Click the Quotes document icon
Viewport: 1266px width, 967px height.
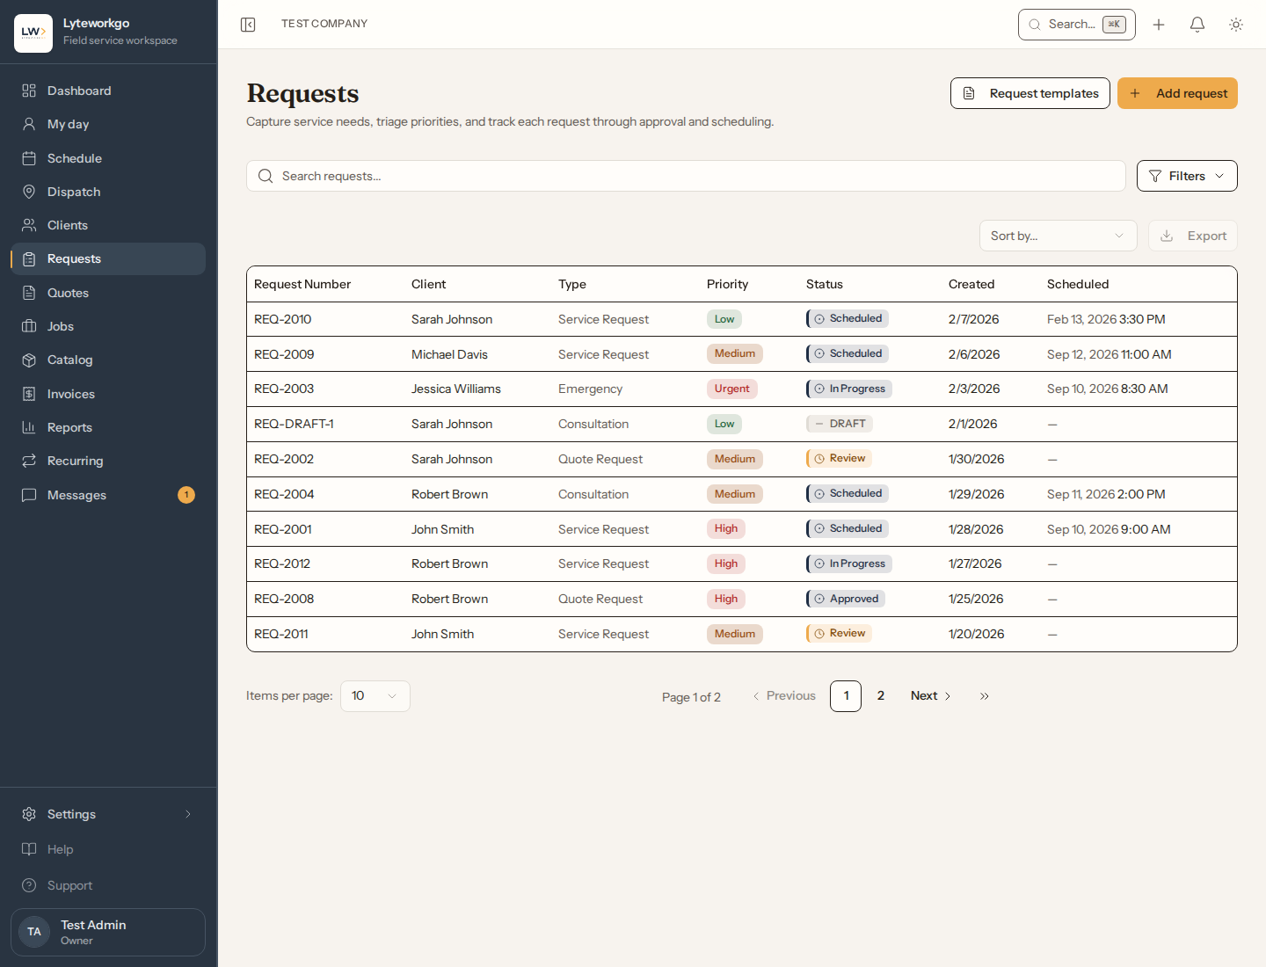click(29, 293)
